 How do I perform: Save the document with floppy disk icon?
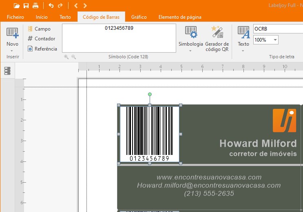[x=26, y=6]
